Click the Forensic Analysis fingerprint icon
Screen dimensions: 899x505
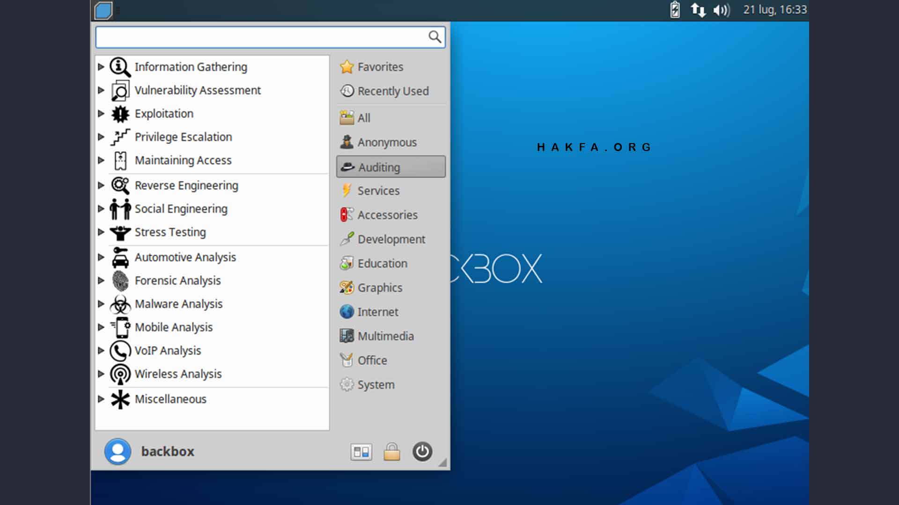coord(120,281)
